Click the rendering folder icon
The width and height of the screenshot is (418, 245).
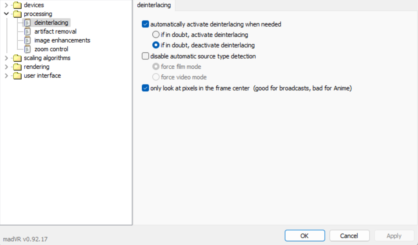(x=17, y=67)
